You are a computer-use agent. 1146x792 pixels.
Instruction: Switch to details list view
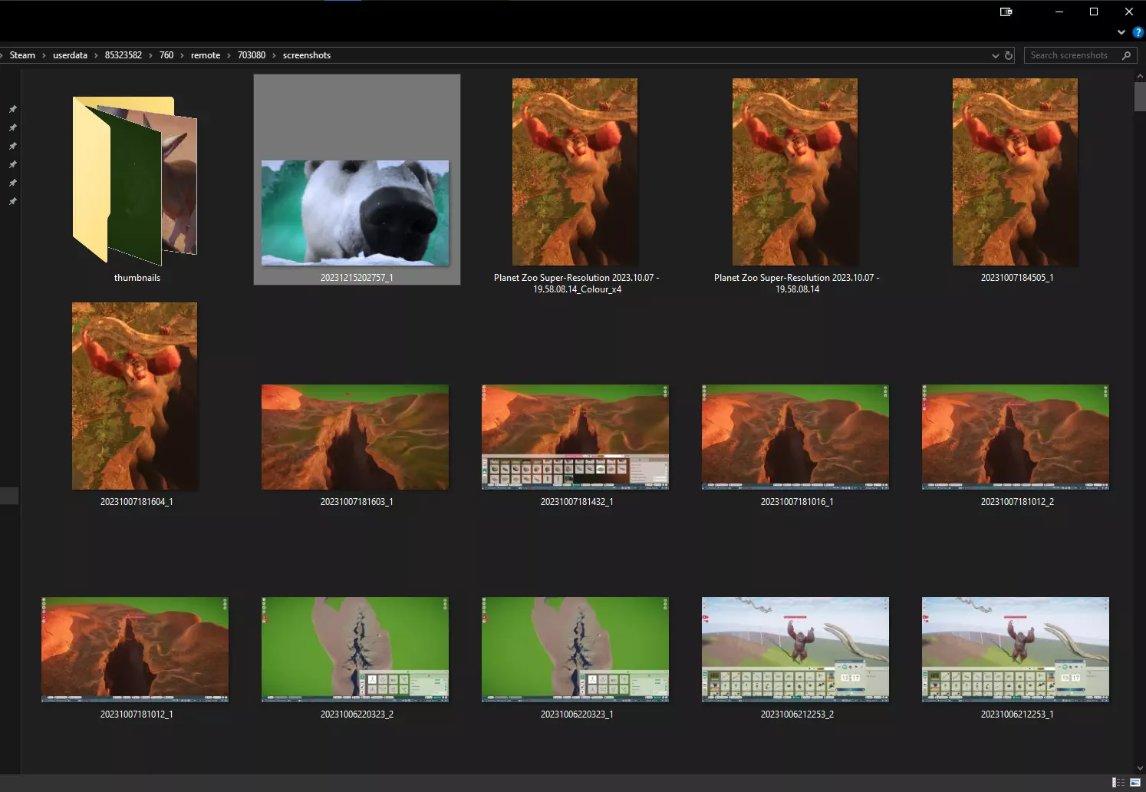pos(1118,782)
